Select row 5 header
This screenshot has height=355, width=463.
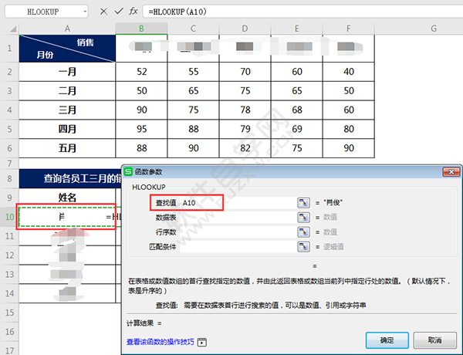pos(9,129)
